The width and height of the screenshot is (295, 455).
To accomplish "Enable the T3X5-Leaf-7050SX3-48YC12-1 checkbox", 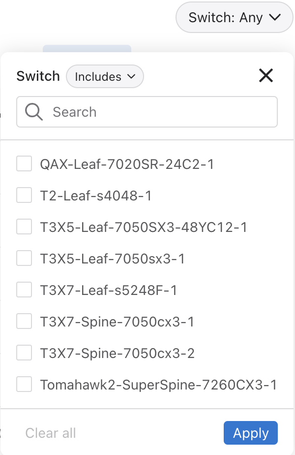I will [24, 227].
